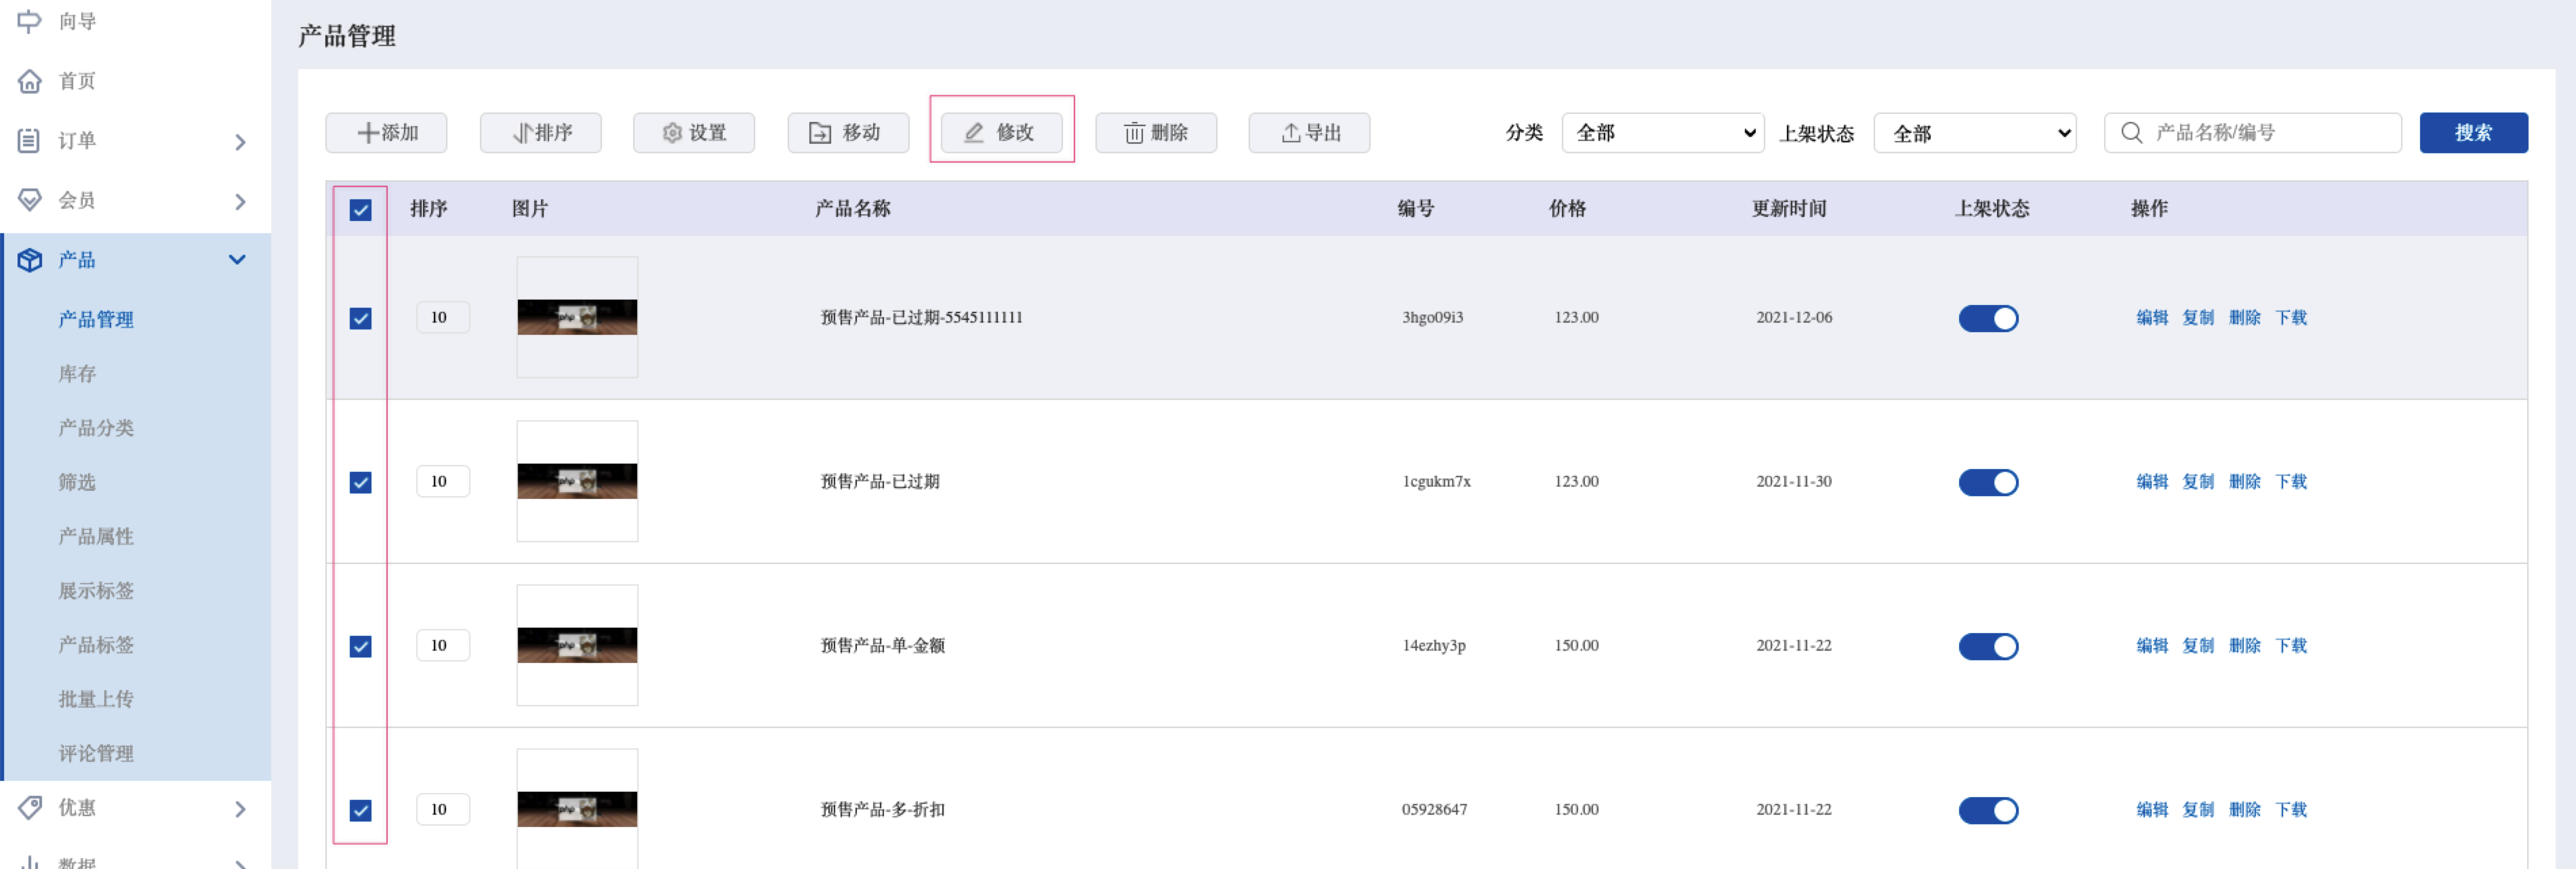2576x869 pixels.
Task: Click the member diamond icon
Action: pos(30,200)
